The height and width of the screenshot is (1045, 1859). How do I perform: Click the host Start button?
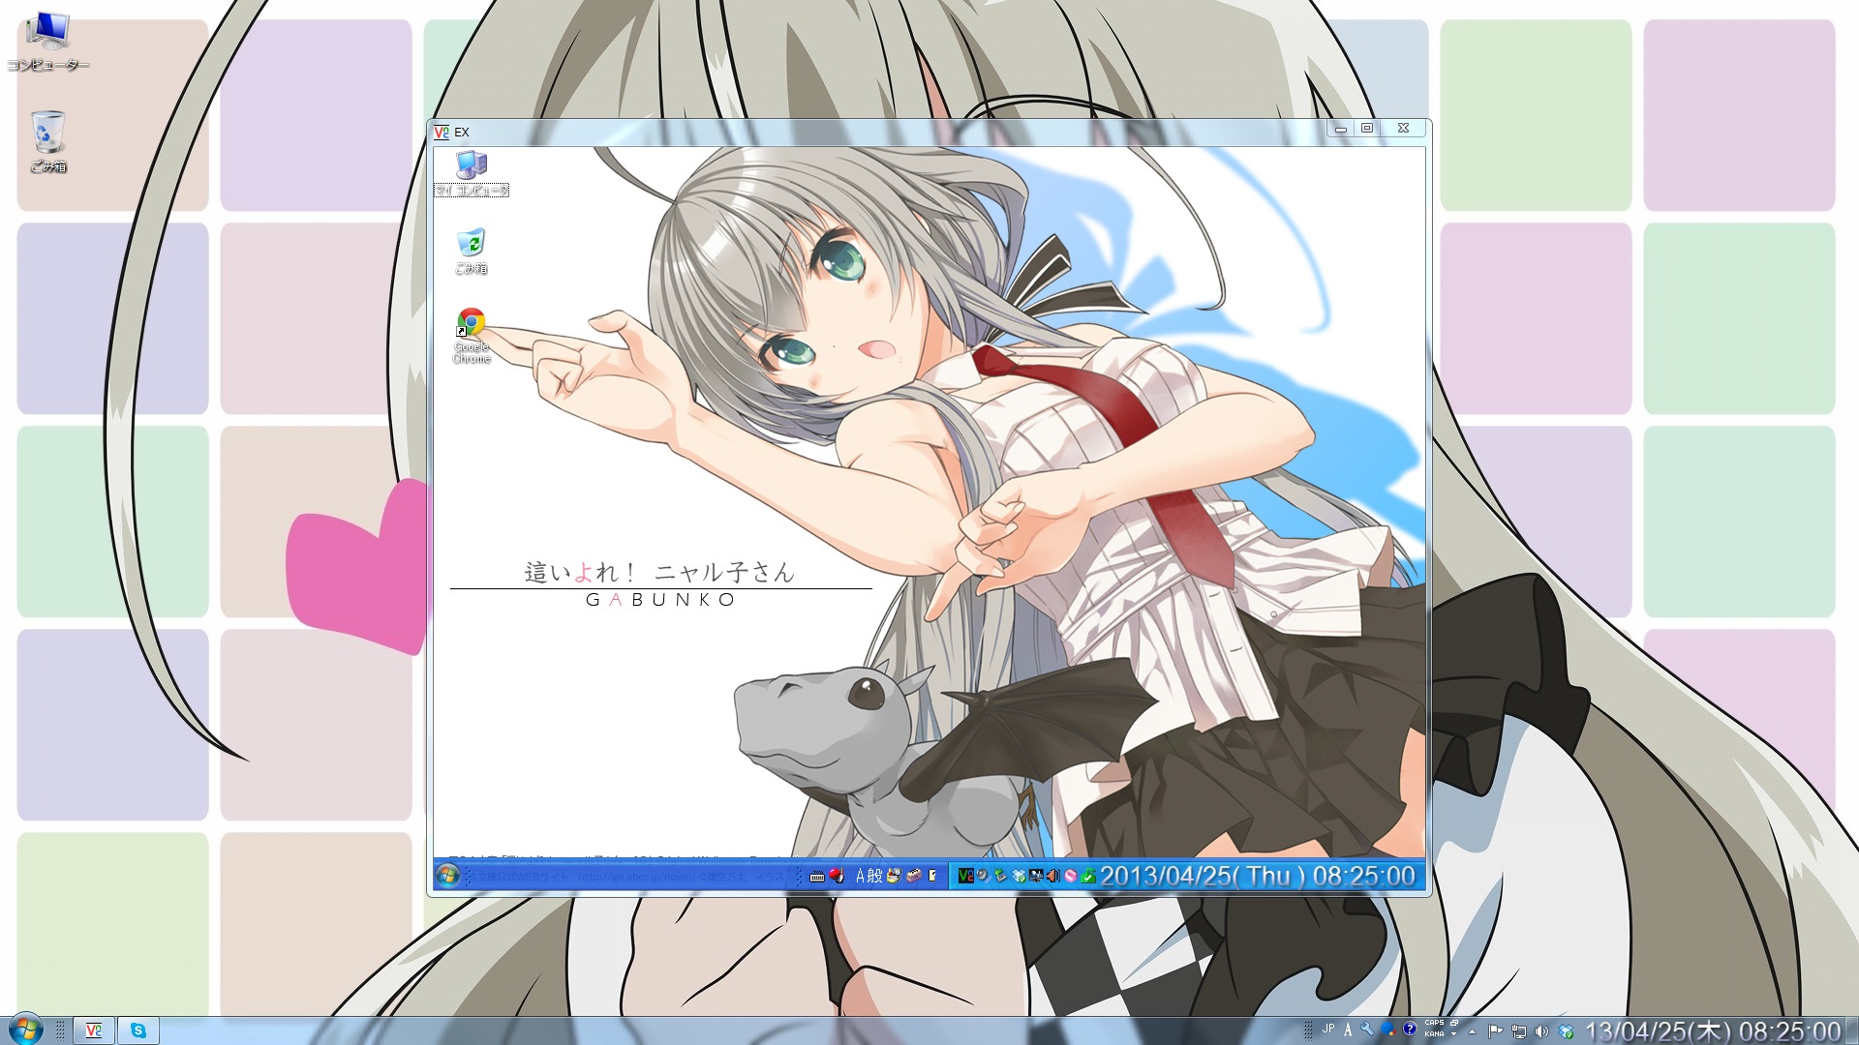(25, 1030)
